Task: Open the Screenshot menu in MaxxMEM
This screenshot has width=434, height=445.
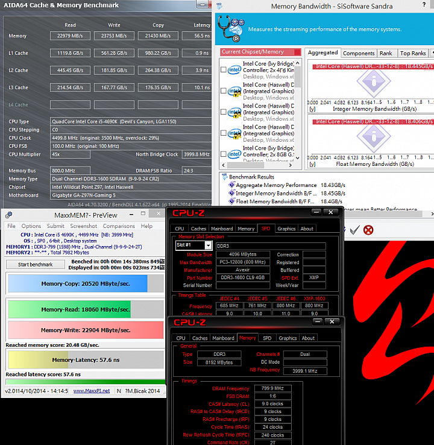Action: pyautogui.click(x=84, y=226)
